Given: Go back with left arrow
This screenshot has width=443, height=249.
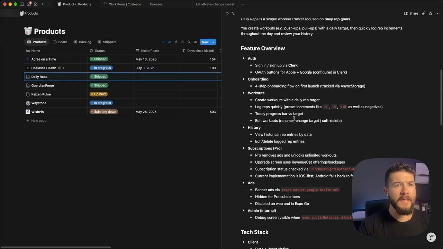Looking at the screenshot, I should click(x=43, y=4).
